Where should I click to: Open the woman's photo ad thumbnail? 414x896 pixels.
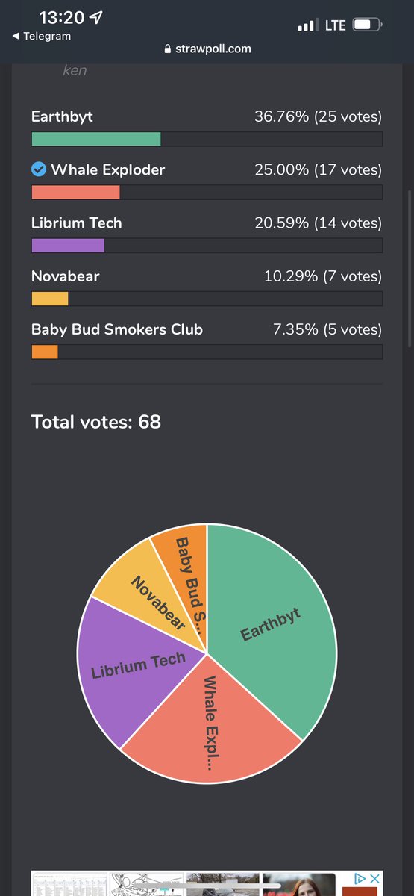(299, 883)
